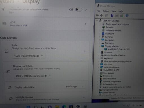Image resolution: width=144 pixels, height=108 pixels.
Task: Click the Add drivers icon with green plus
Action: [121, 16]
